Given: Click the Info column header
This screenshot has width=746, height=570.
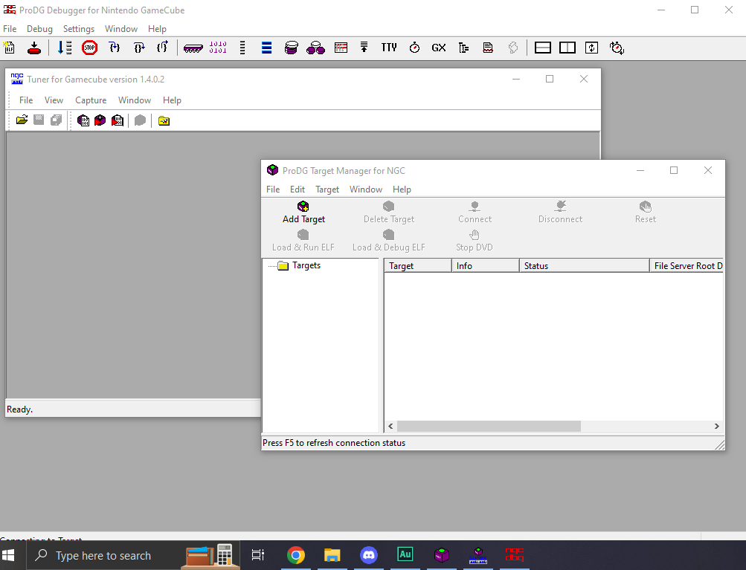Looking at the screenshot, I should (x=485, y=266).
